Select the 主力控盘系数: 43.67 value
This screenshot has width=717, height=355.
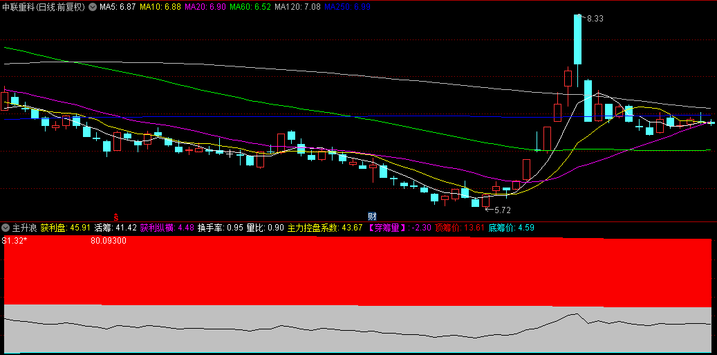325,228
